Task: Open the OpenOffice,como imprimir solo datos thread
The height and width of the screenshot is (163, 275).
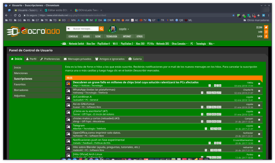Action: pyautogui.click(x=97, y=132)
